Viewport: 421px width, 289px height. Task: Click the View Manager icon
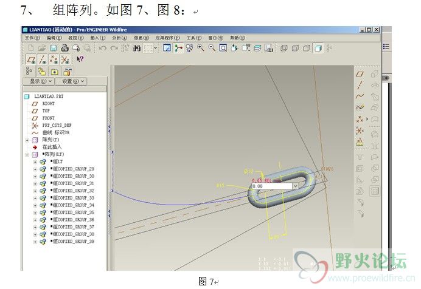coord(268,48)
